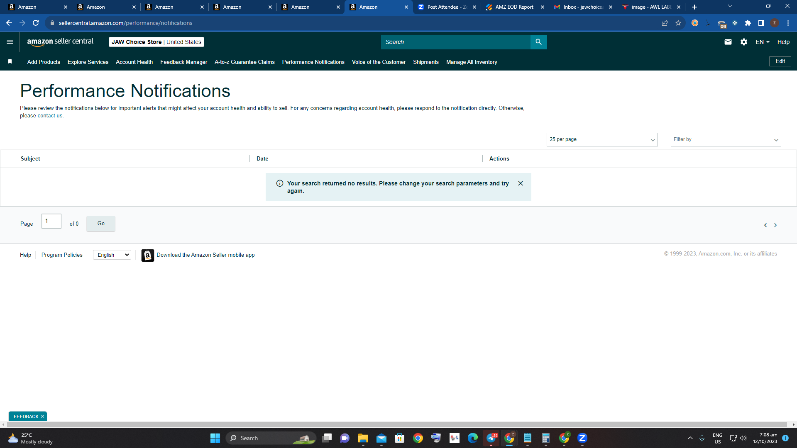Open the Help link in header

click(783, 42)
